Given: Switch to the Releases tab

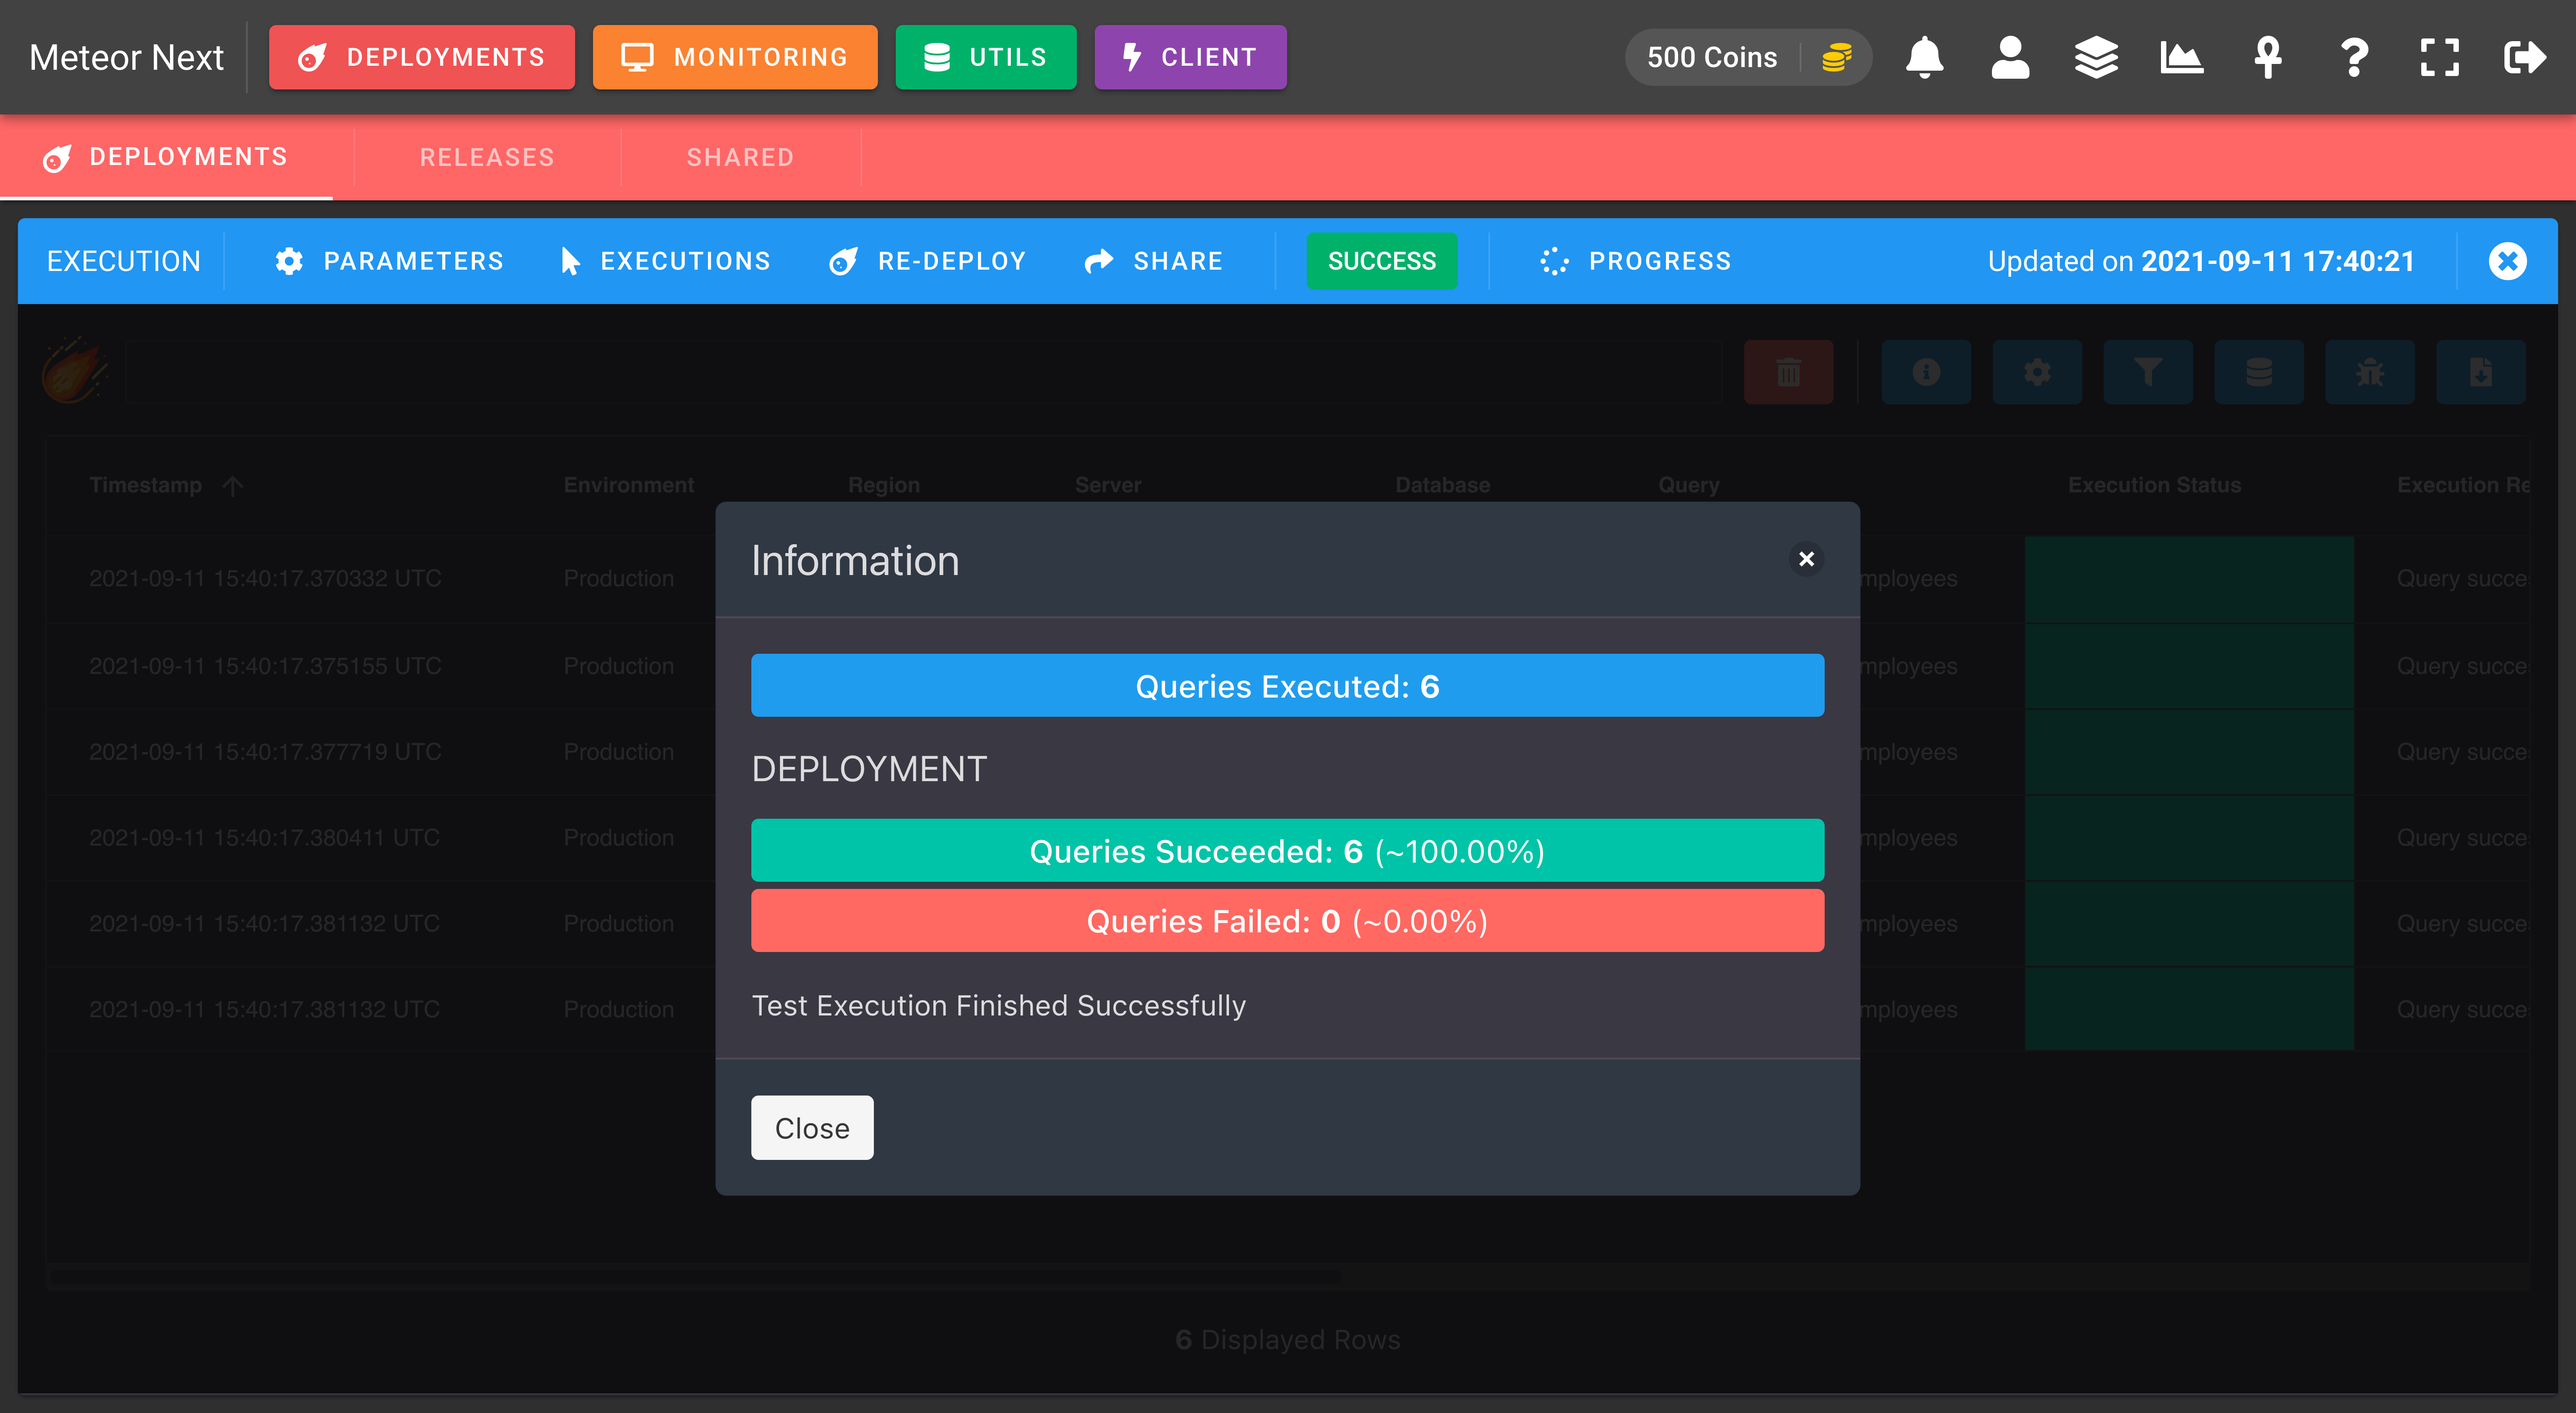Looking at the screenshot, I should click(487, 157).
